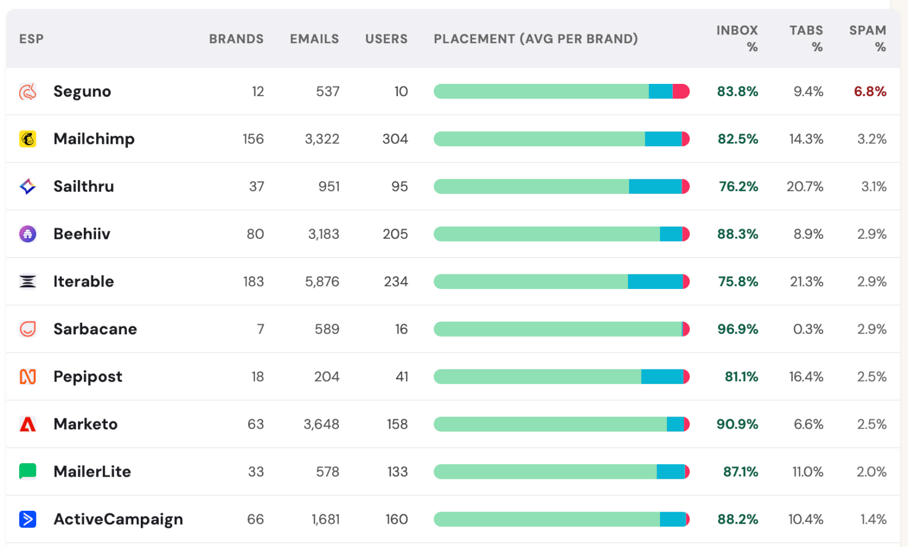The image size is (908, 547).
Task: Click Mailchimp's 82.5% inbox value
Action: (x=738, y=139)
